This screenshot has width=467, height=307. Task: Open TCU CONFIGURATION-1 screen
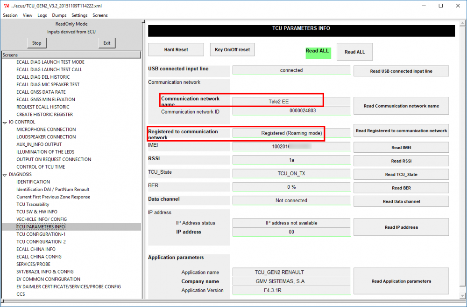tap(41, 234)
